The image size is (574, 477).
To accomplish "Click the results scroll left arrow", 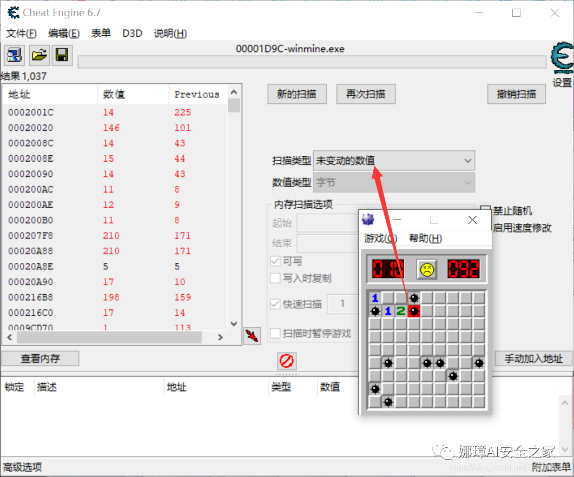I will coord(10,337).
